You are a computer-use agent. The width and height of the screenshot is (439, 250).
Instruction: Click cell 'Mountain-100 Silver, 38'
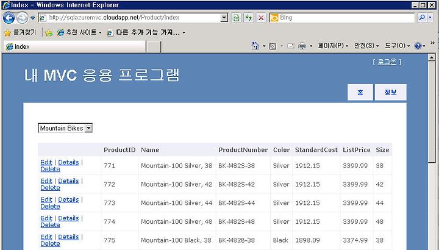click(x=177, y=166)
